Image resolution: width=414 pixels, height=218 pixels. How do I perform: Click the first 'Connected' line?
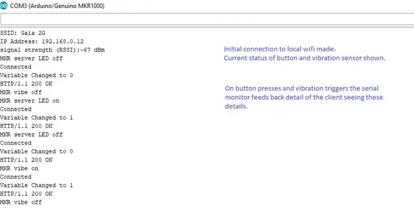16,67
